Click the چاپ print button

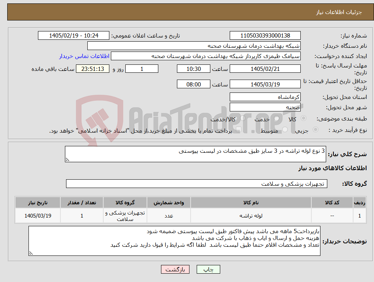(208, 269)
